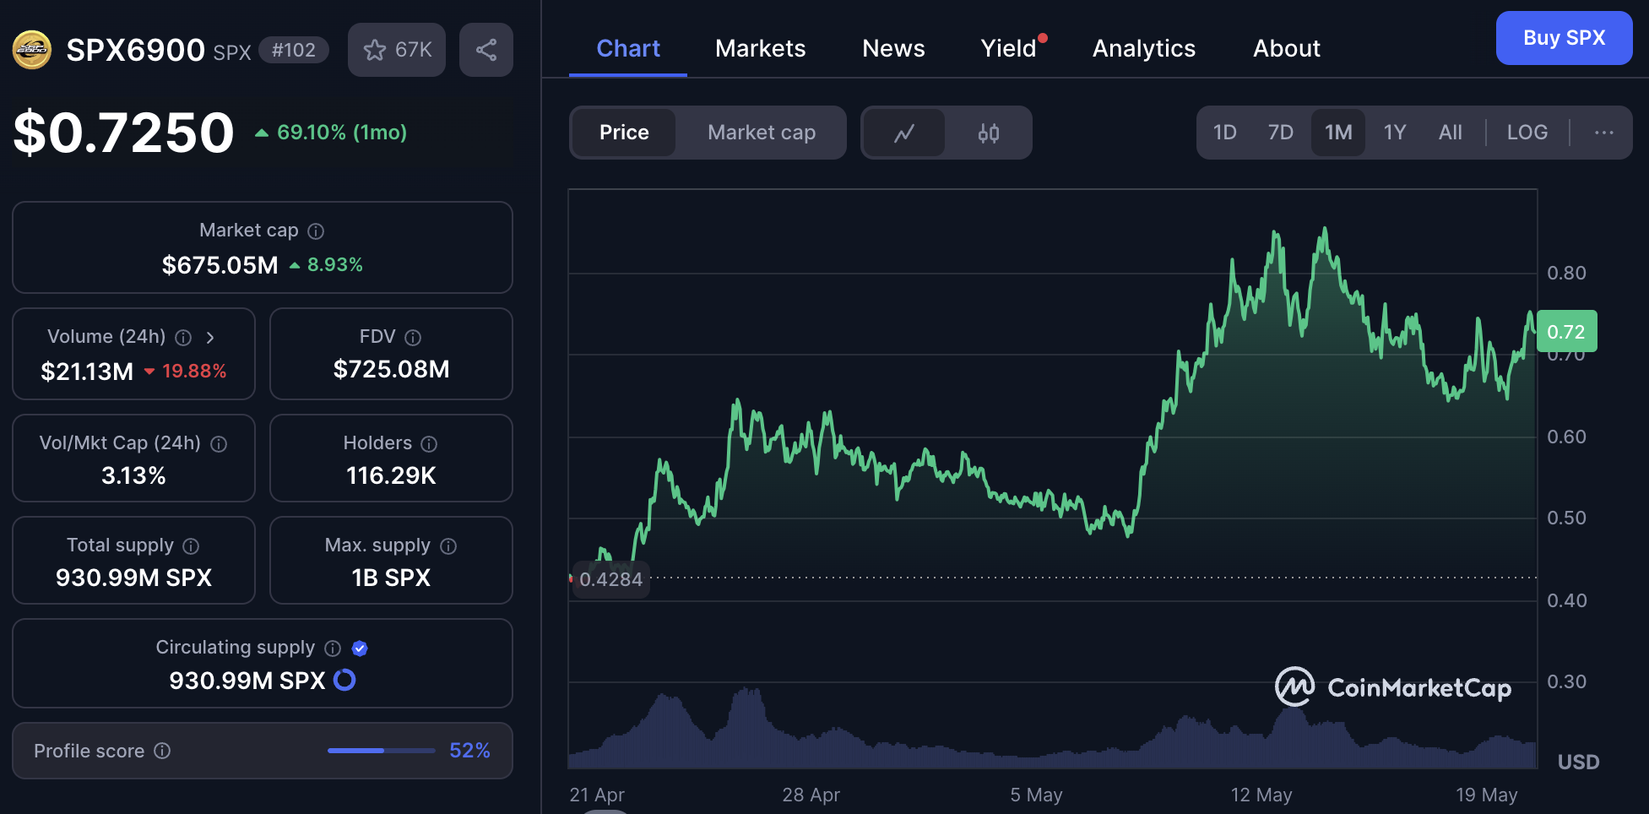Expand the Volume (24h) details chevron

pos(210,337)
